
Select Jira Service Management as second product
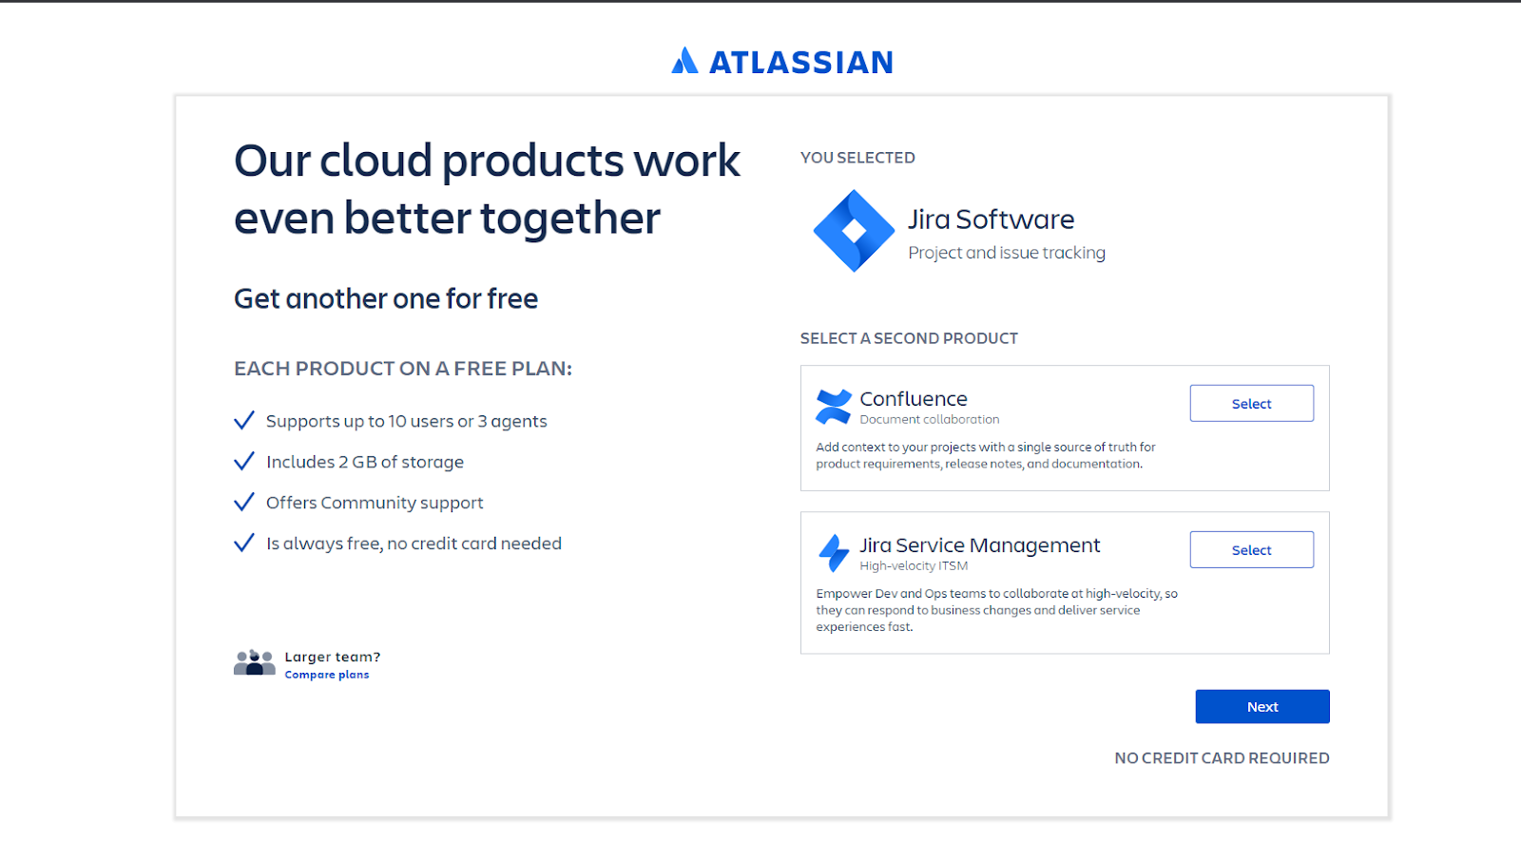(x=1251, y=550)
